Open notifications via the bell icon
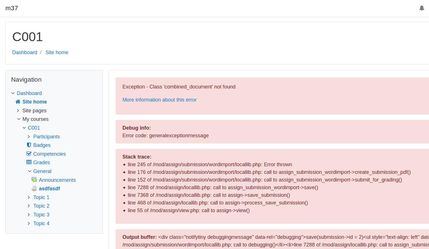 (422, 8)
